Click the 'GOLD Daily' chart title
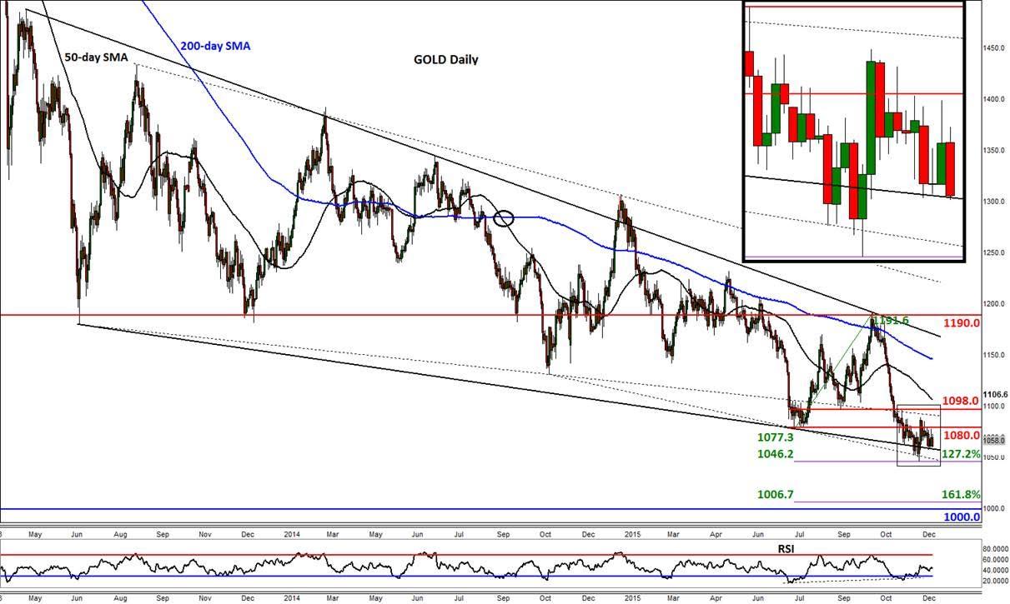This screenshot has height=604, width=1010. pos(446,60)
